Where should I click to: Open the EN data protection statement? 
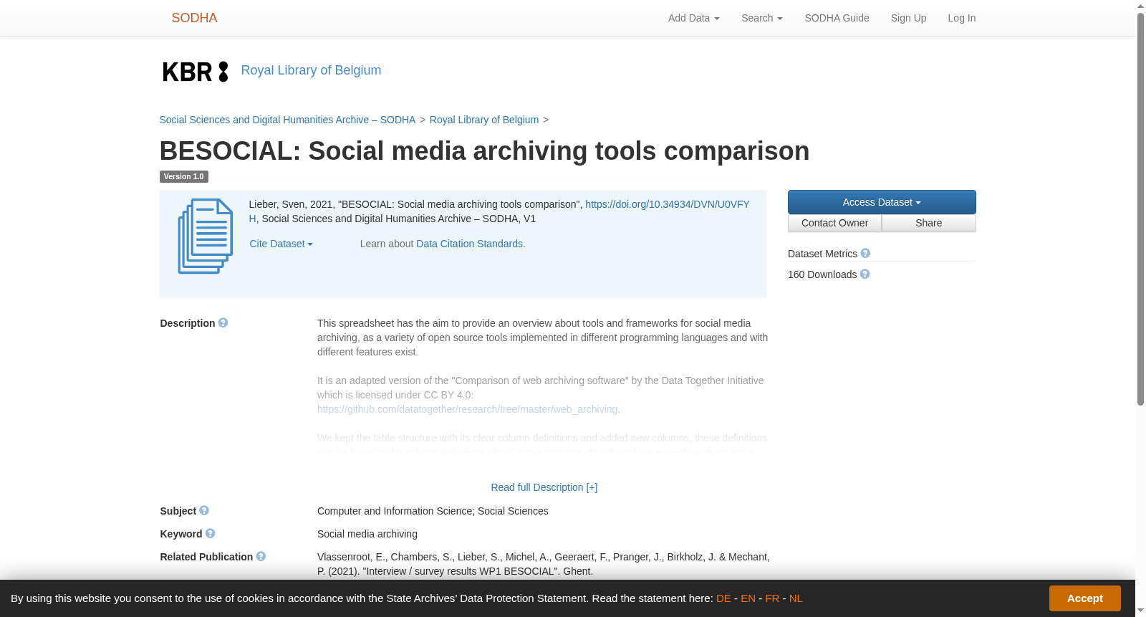point(748,598)
